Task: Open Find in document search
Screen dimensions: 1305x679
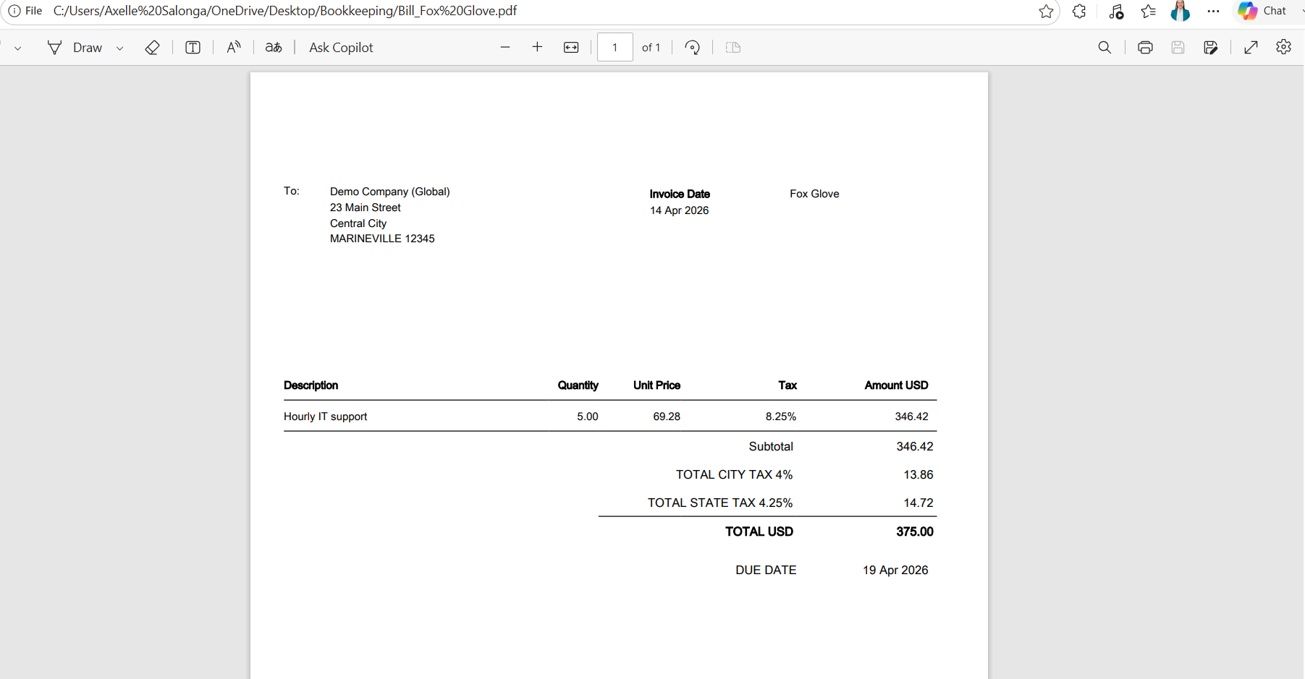Action: 1105,48
